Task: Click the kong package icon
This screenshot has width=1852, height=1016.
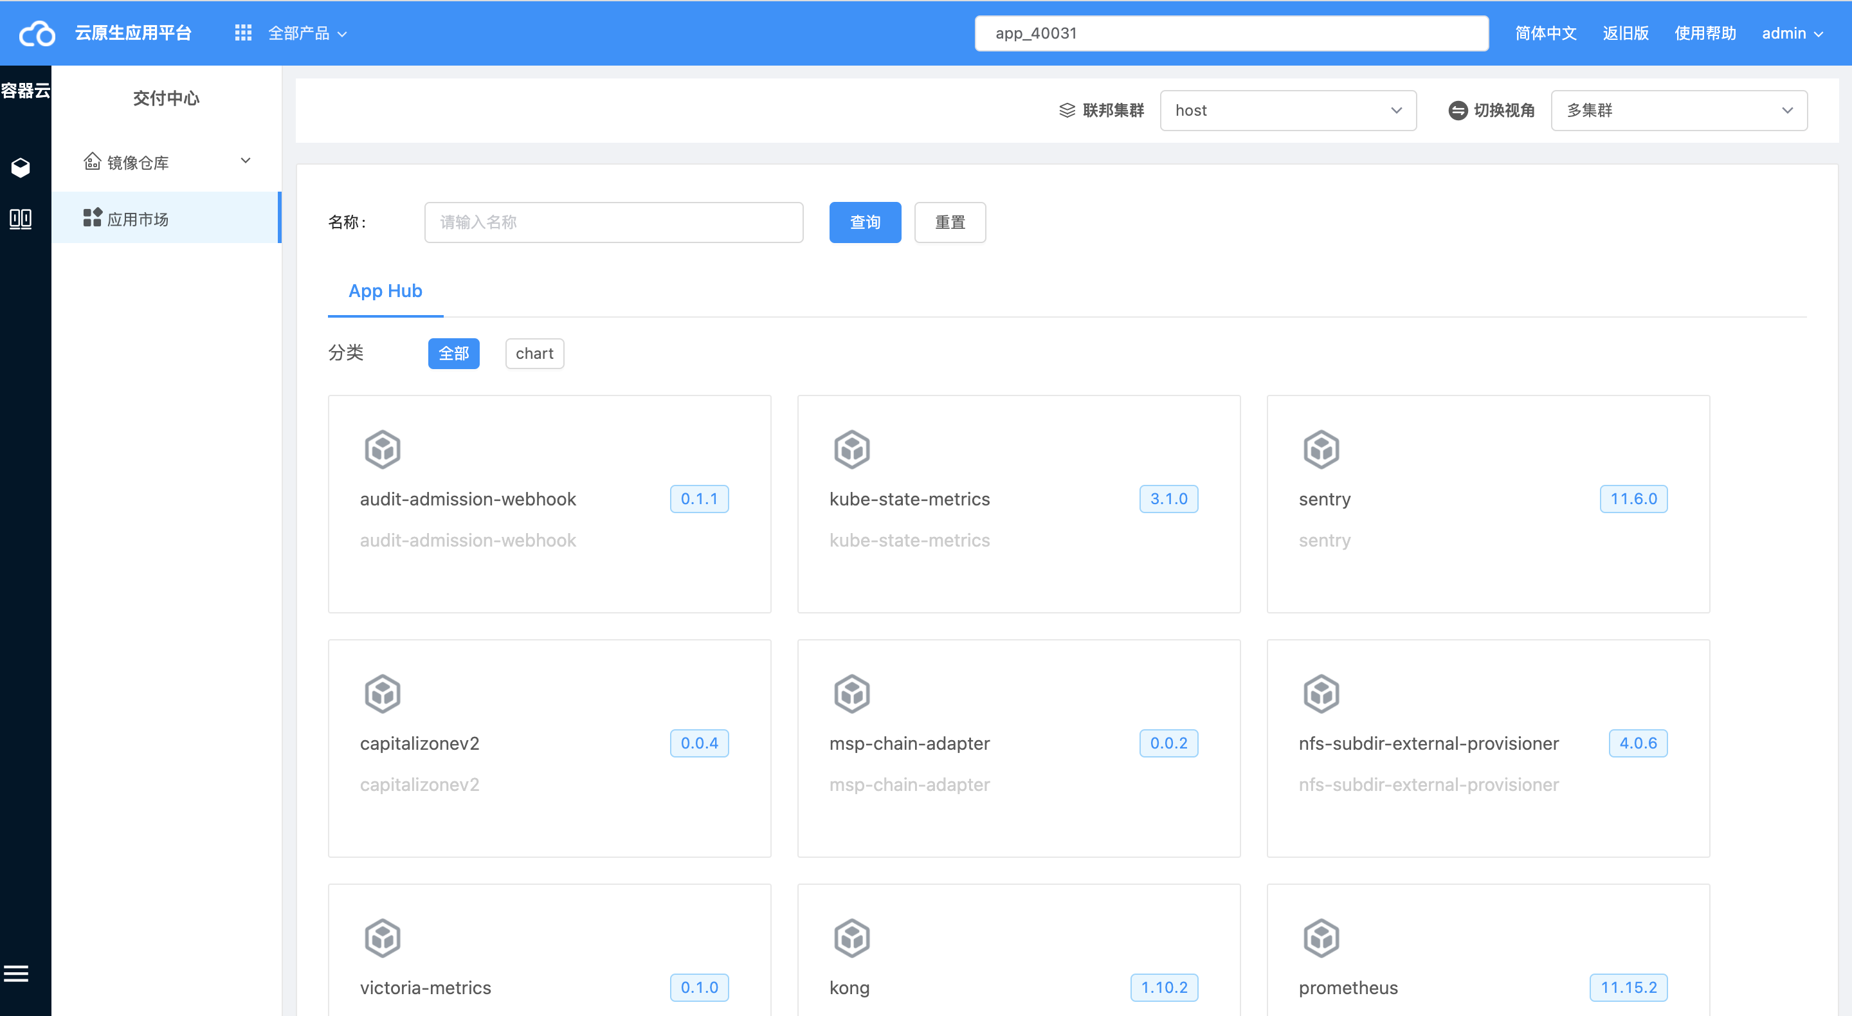Action: (x=852, y=938)
